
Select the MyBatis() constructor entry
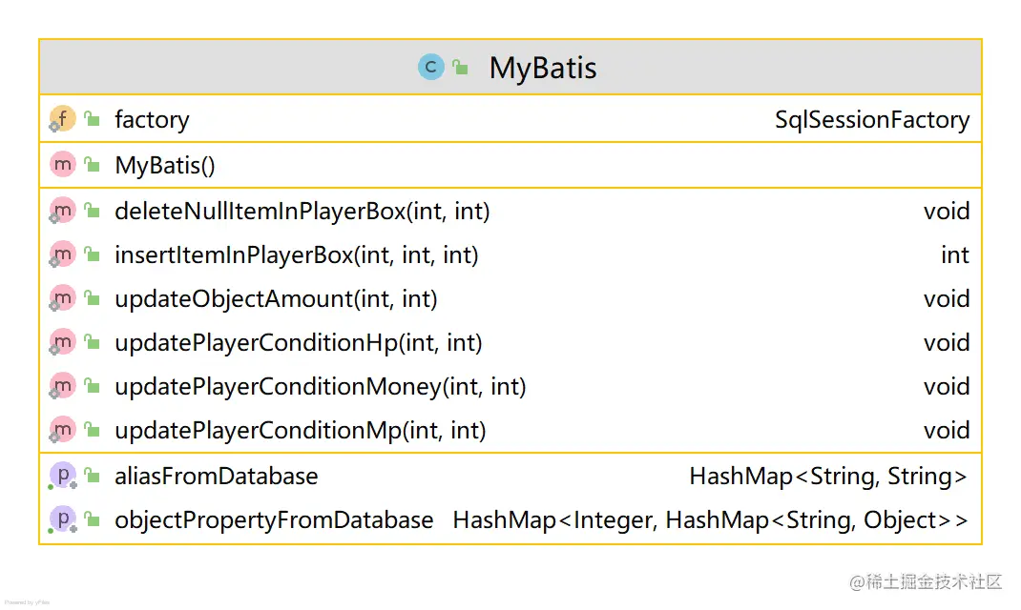(165, 166)
